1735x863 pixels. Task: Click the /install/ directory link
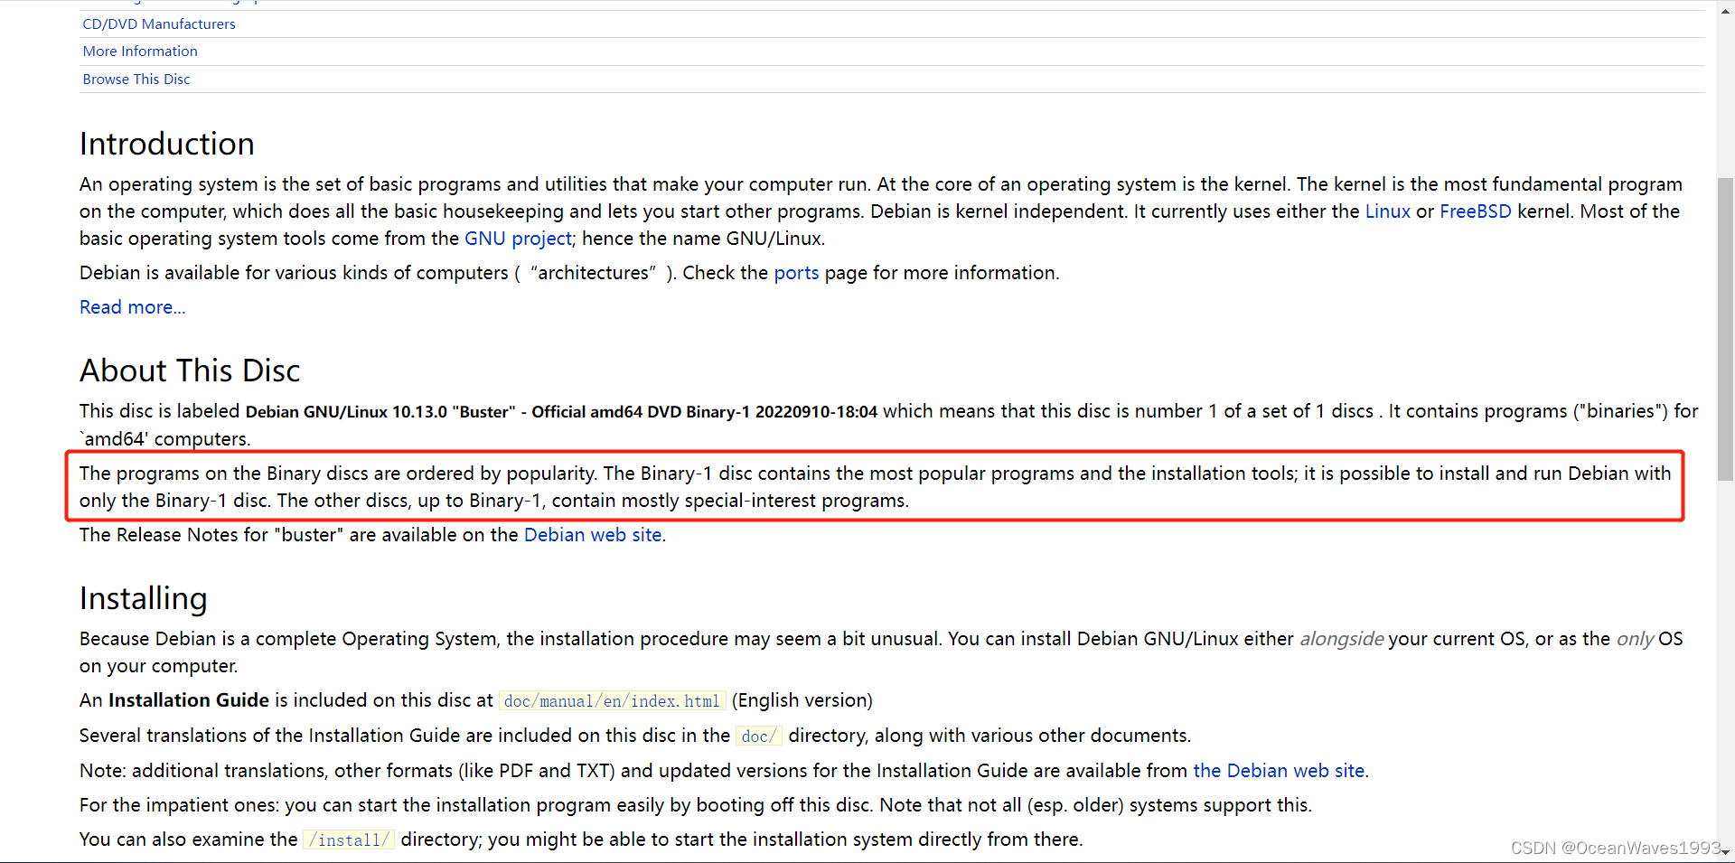point(349,840)
